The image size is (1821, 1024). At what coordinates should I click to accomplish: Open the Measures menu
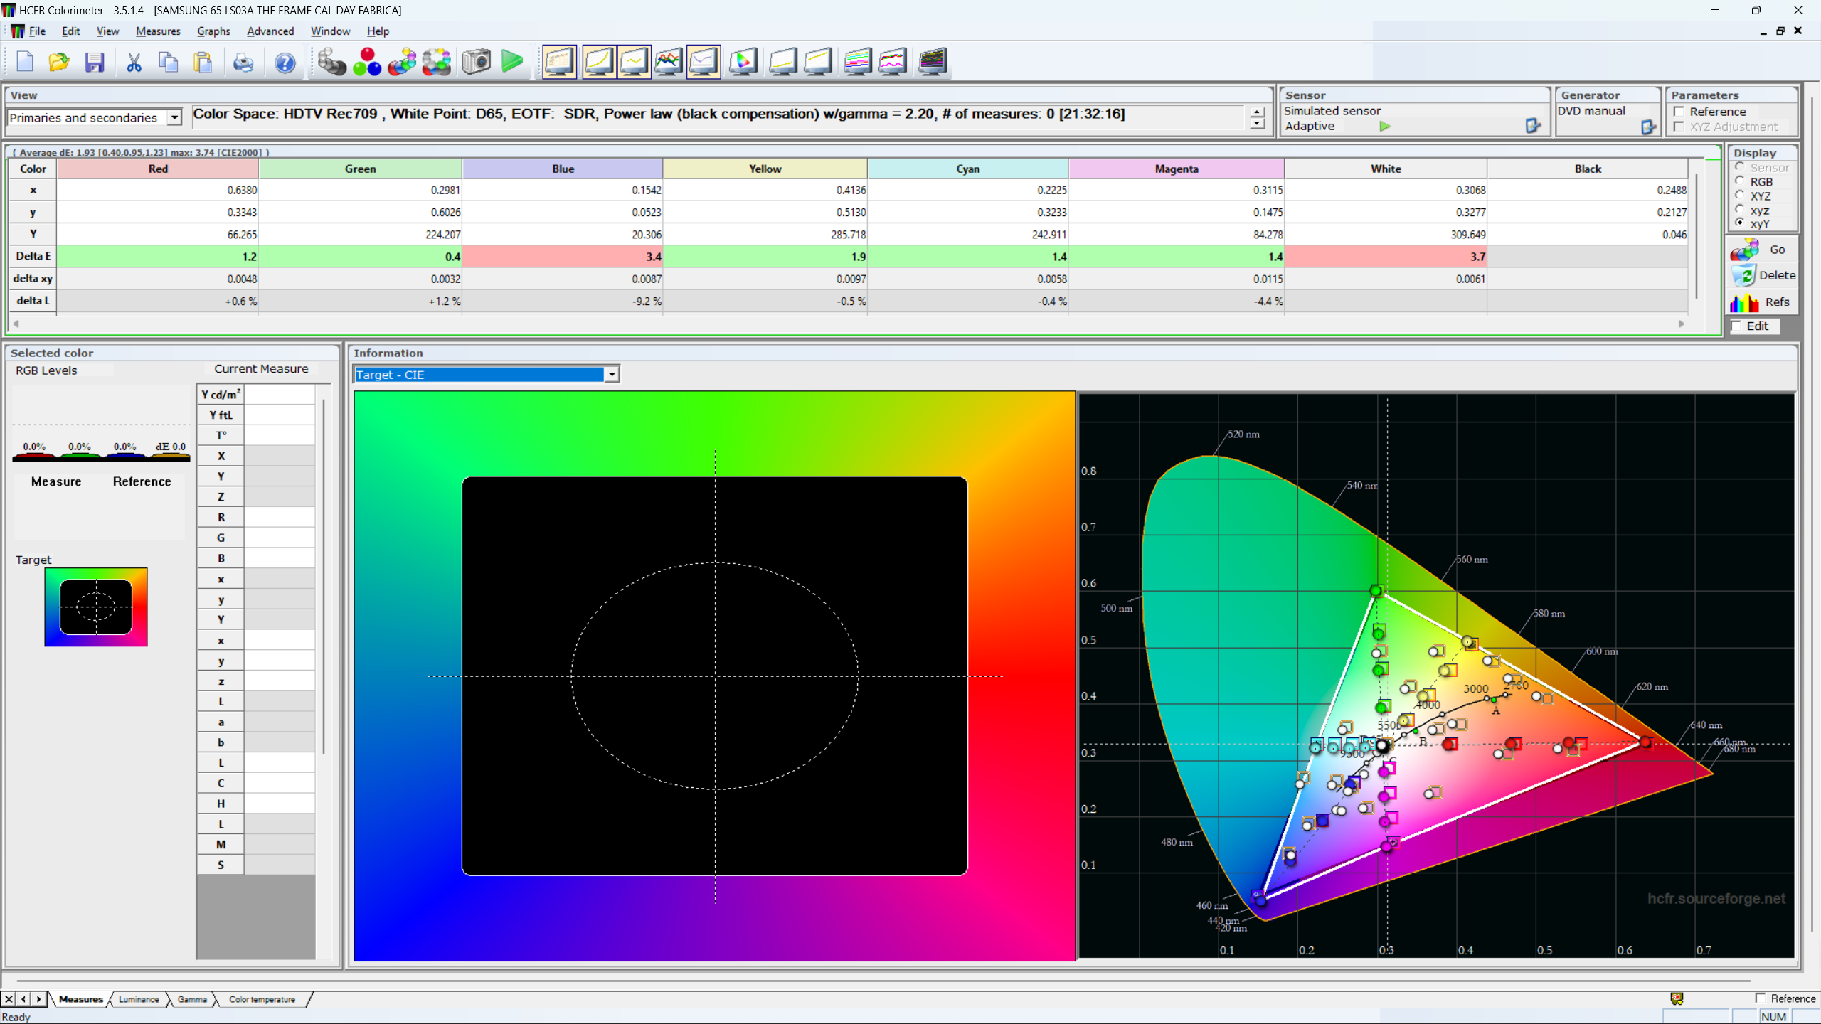coord(158,31)
